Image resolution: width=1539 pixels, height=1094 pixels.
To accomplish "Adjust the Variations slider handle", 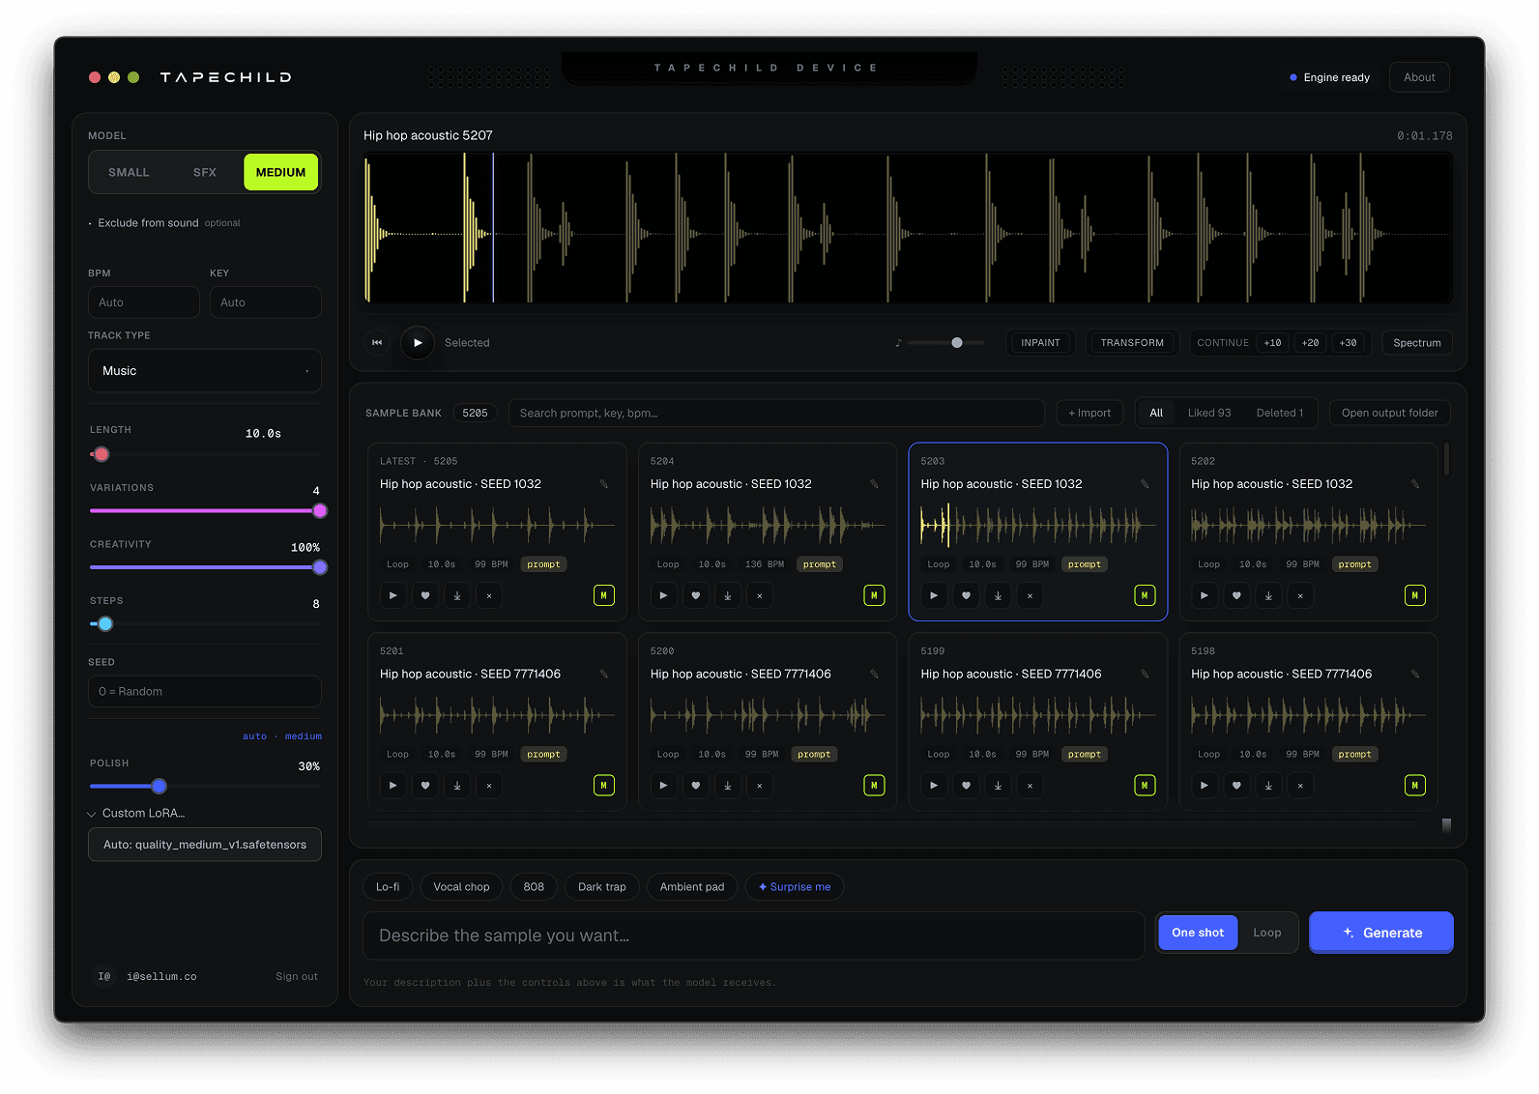I will (320, 511).
